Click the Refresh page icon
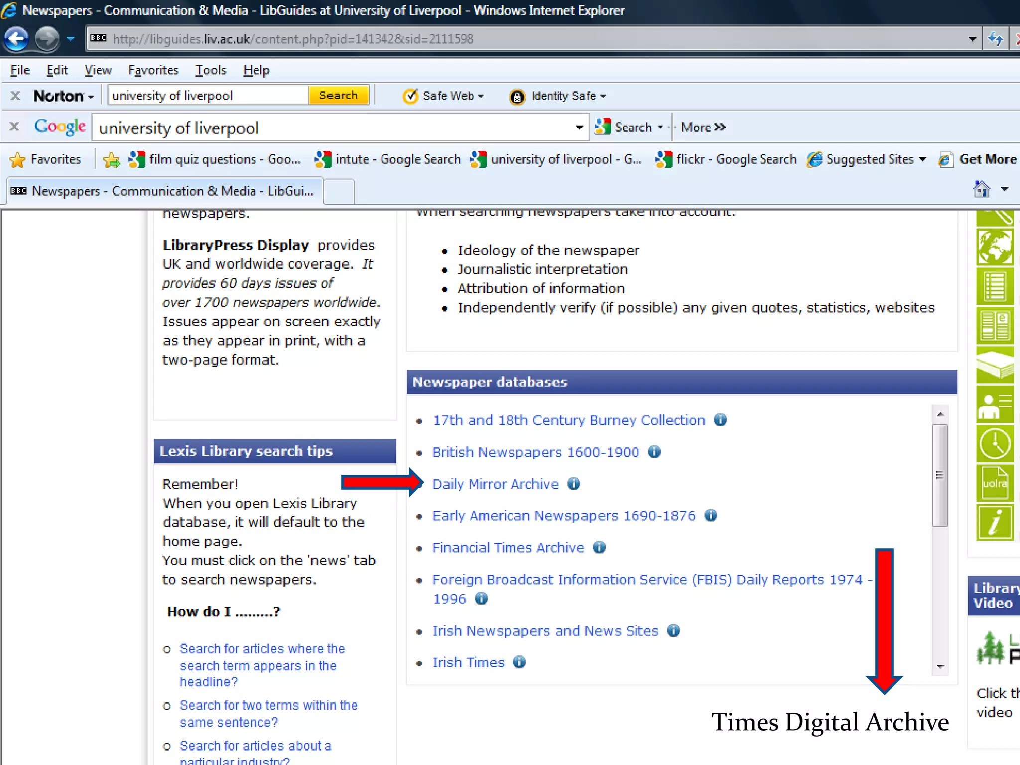Screen dimensions: 1020x765 [995, 39]
